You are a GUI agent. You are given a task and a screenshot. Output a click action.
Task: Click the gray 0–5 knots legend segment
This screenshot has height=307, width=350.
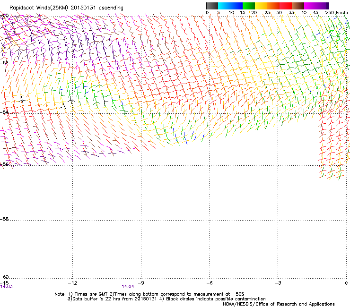[212, 6]
